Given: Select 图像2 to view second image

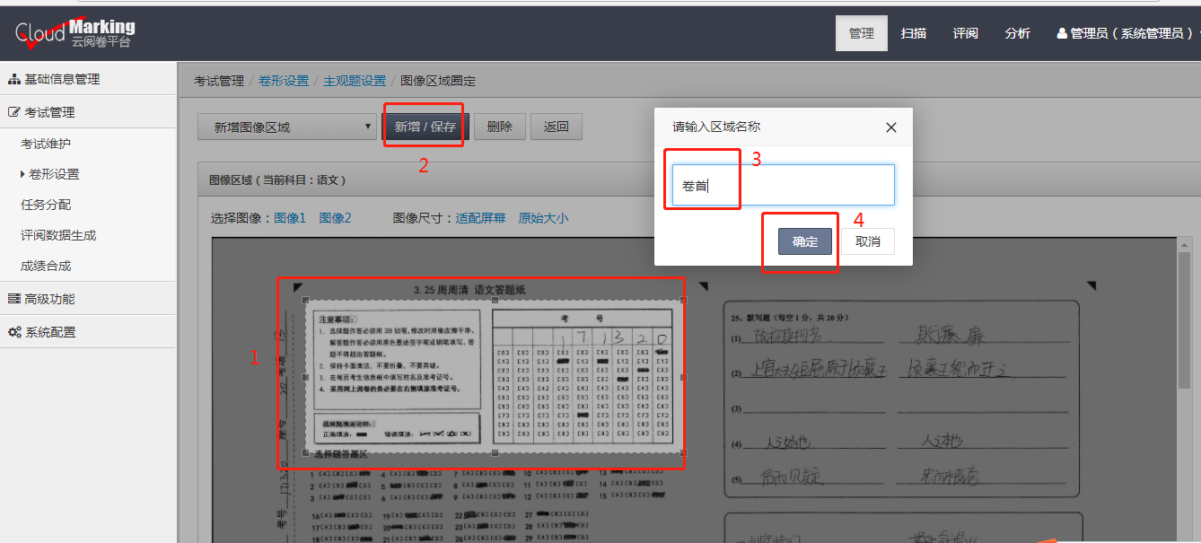Looking at the screenshot, I should (336, 217).
